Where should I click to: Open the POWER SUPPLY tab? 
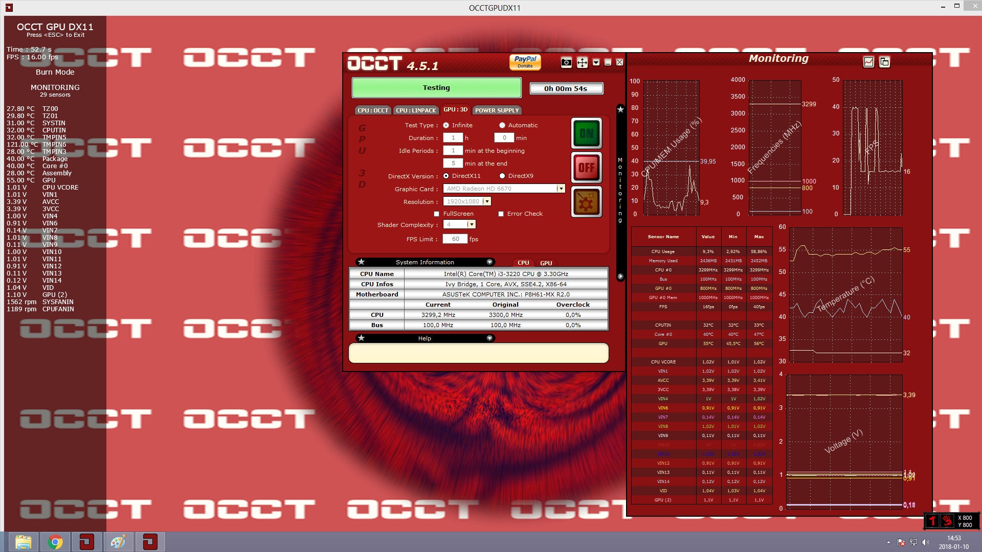[497, 110]
